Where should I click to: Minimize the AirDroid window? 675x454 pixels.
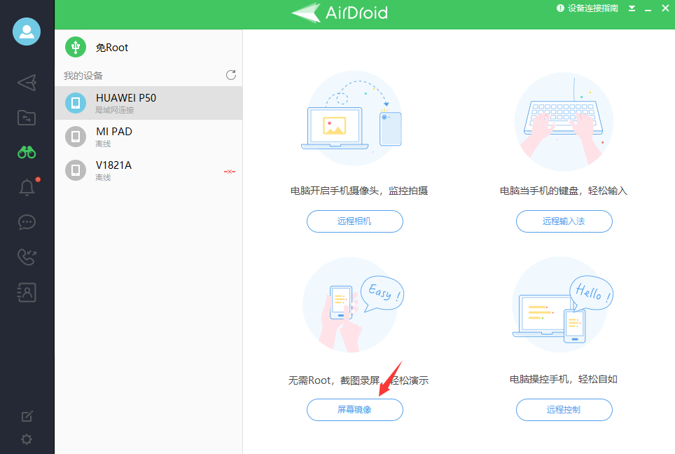[648, 8]
